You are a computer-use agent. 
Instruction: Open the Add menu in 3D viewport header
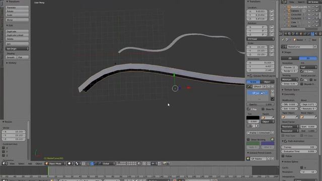(30, 164)
